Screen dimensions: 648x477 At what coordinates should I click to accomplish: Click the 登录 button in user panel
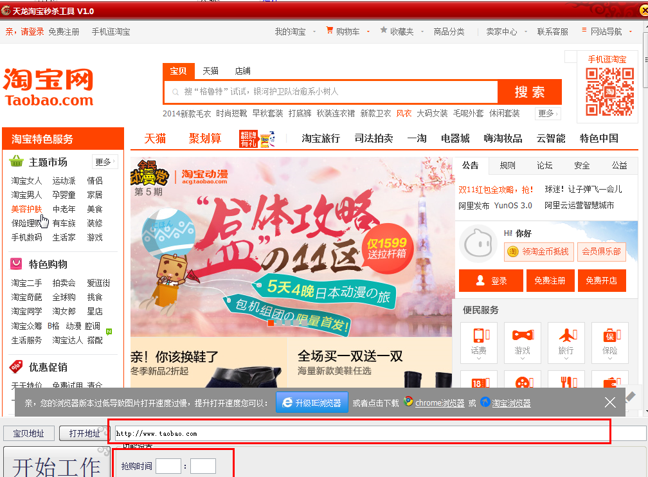coord(491,281)
